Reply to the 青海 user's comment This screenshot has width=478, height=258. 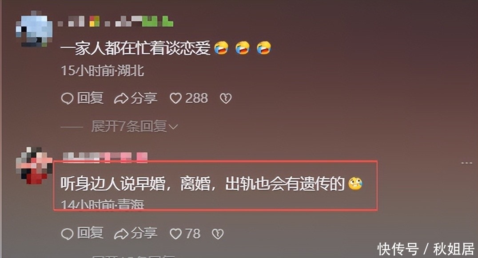pos(82,233)
